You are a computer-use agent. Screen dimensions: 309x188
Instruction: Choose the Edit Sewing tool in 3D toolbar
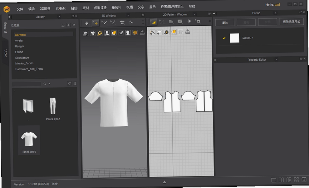[x=104, y=23]
